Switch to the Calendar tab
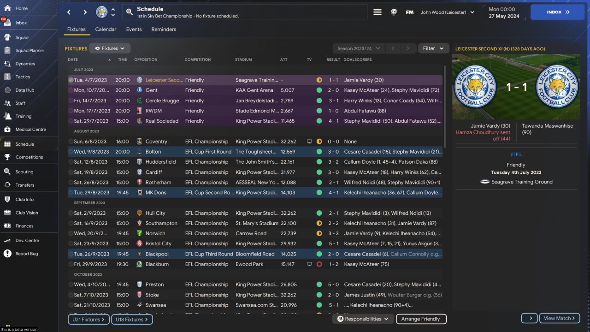This screenshot has height=332, width=590. (x=106, y=30)
